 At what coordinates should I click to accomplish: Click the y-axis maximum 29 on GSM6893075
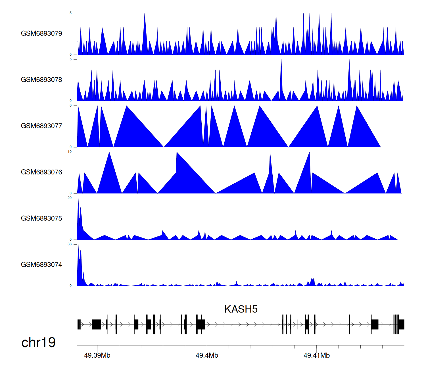(x=70, y=198)
